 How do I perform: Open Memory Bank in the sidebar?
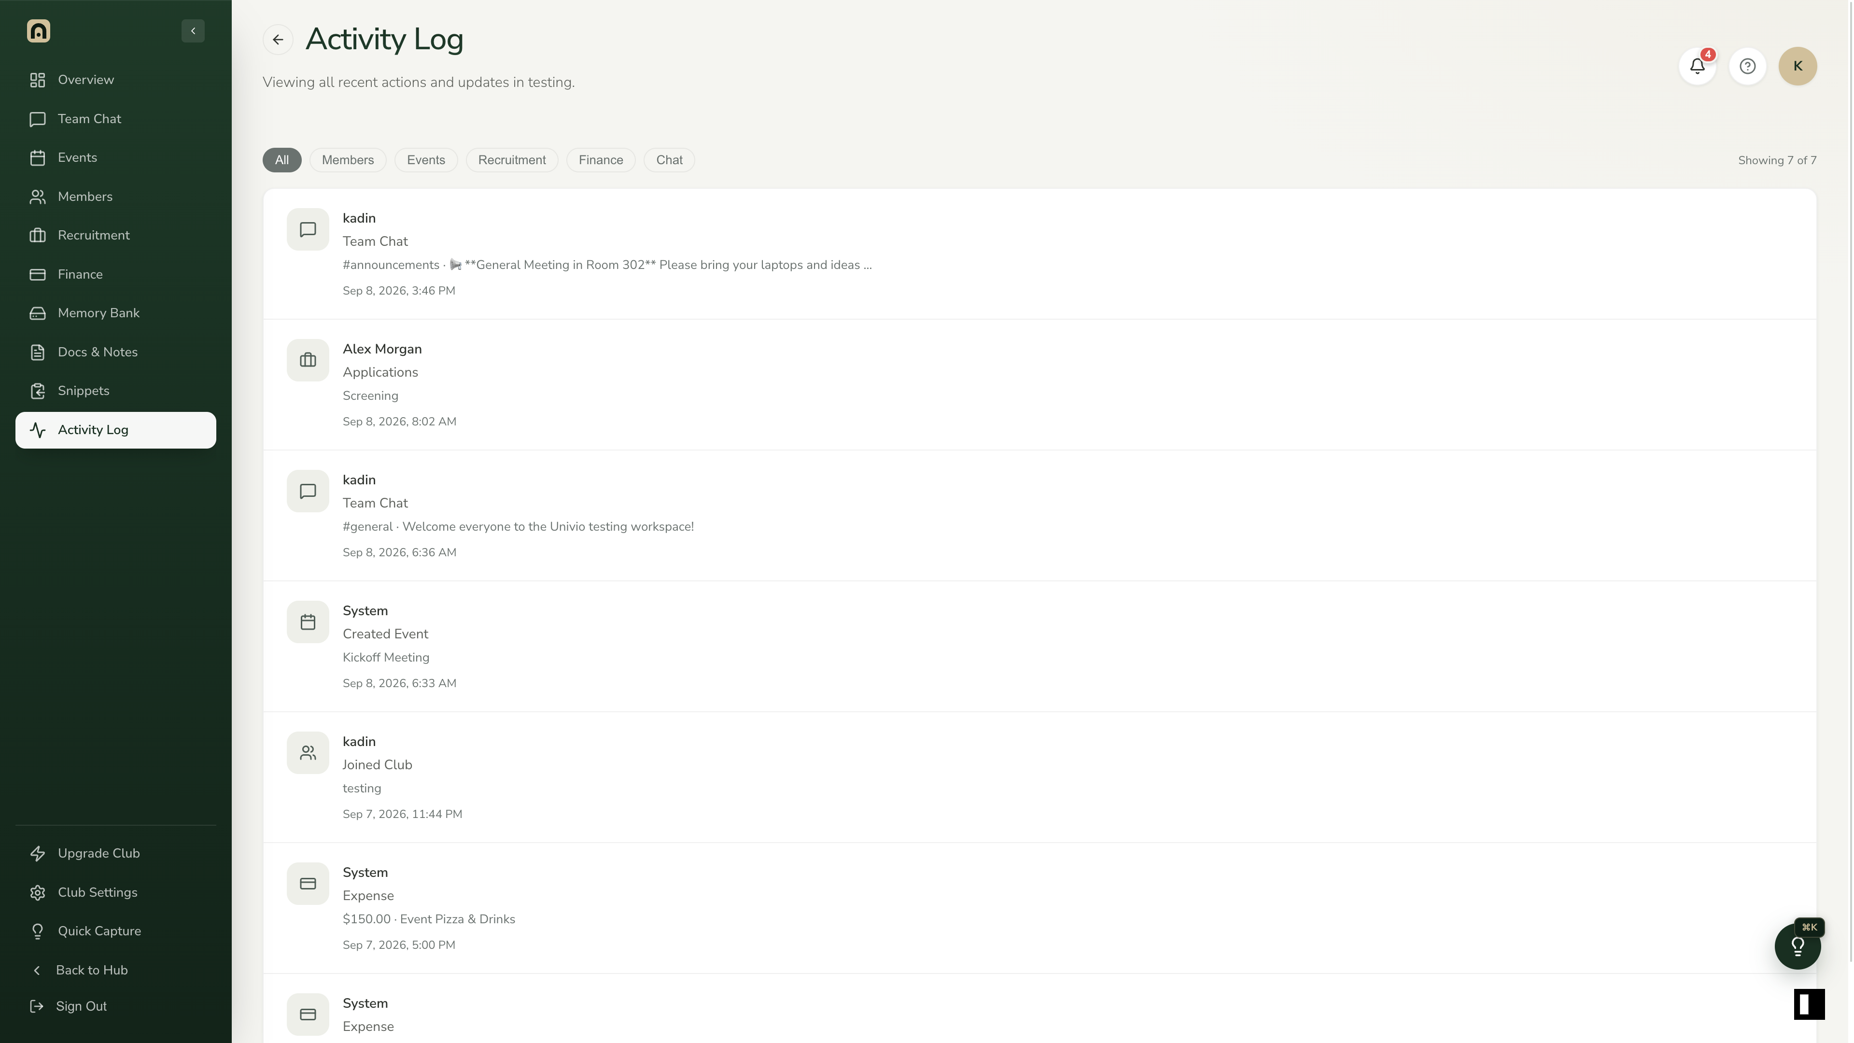pos(115,313)
